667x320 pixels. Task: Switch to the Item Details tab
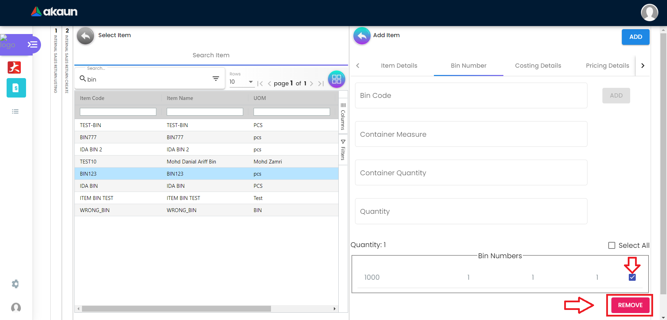(x=399, y=66)
